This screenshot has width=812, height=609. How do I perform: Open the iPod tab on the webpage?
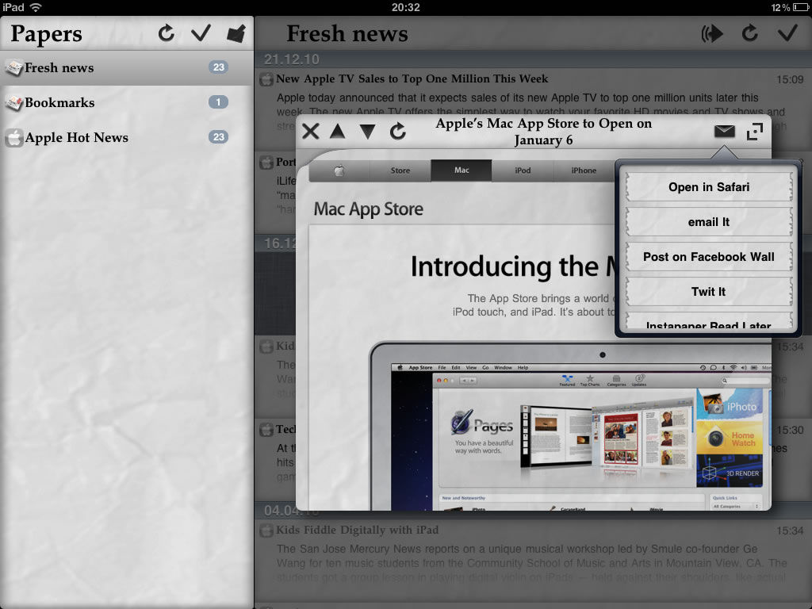(523, 170)
